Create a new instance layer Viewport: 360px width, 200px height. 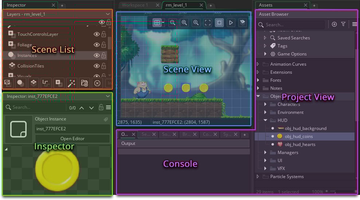coord(20,83)
